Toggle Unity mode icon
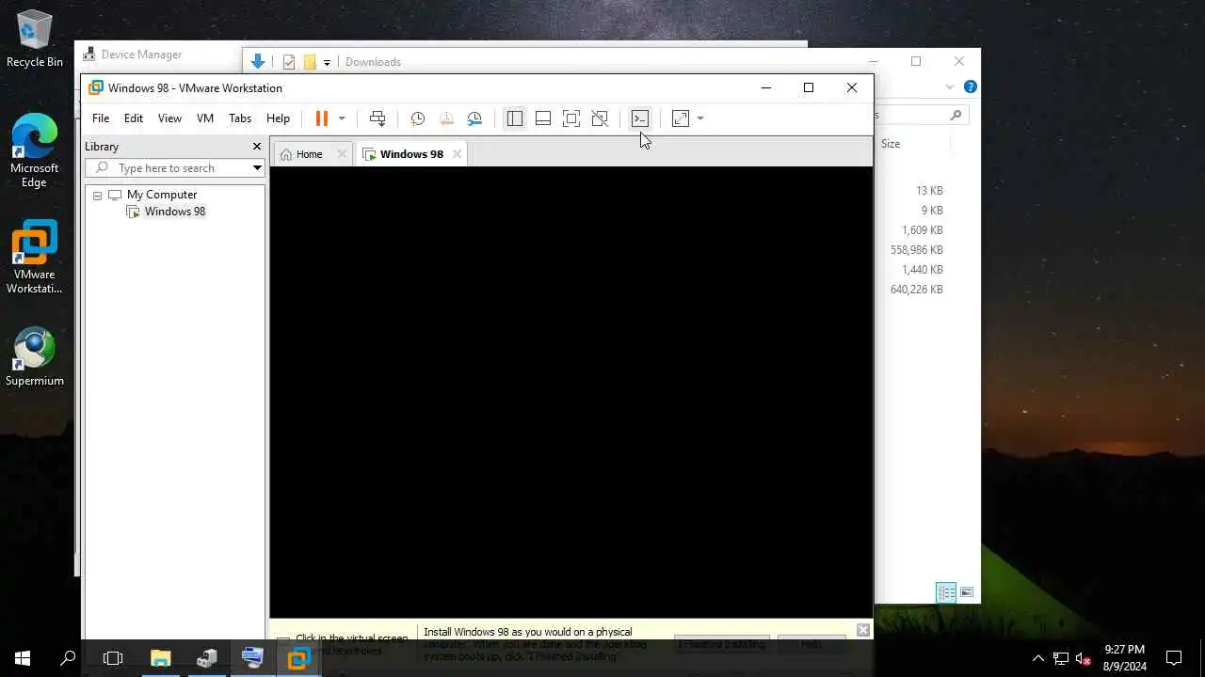The height and width of the screenshot is (677, 1205). [600, 118]
